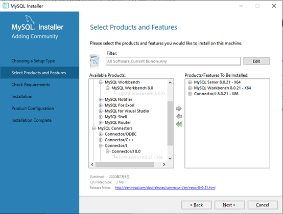Image resolution: width=283 pixels, height=214 pixels.
Task: Expand the Connector/ODBC node
Action: (101, 134)
